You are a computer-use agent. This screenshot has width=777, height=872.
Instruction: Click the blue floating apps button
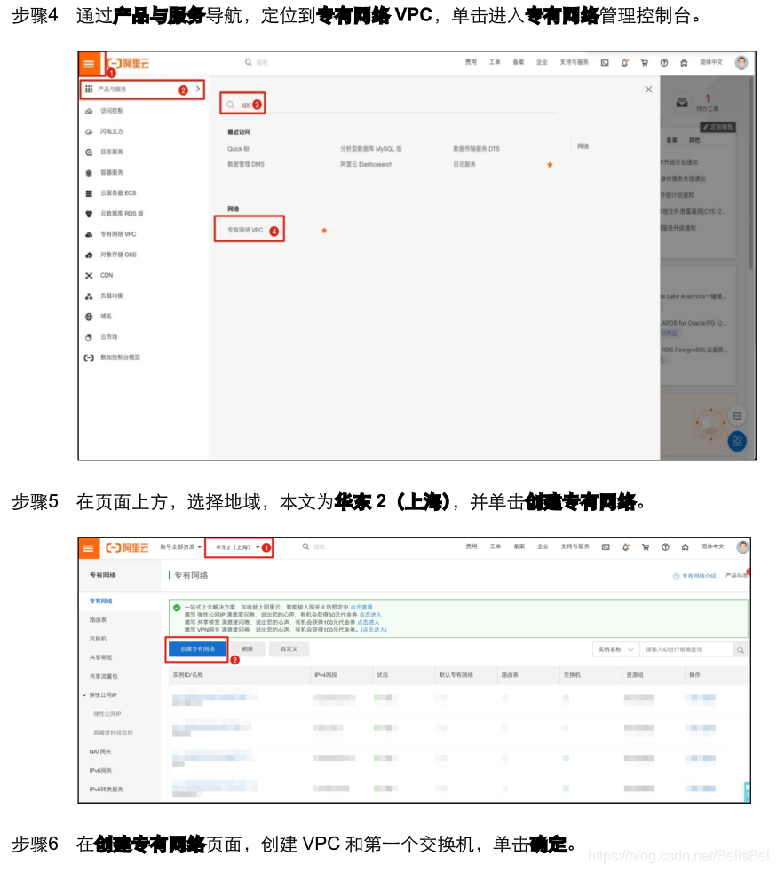[737, 442]
